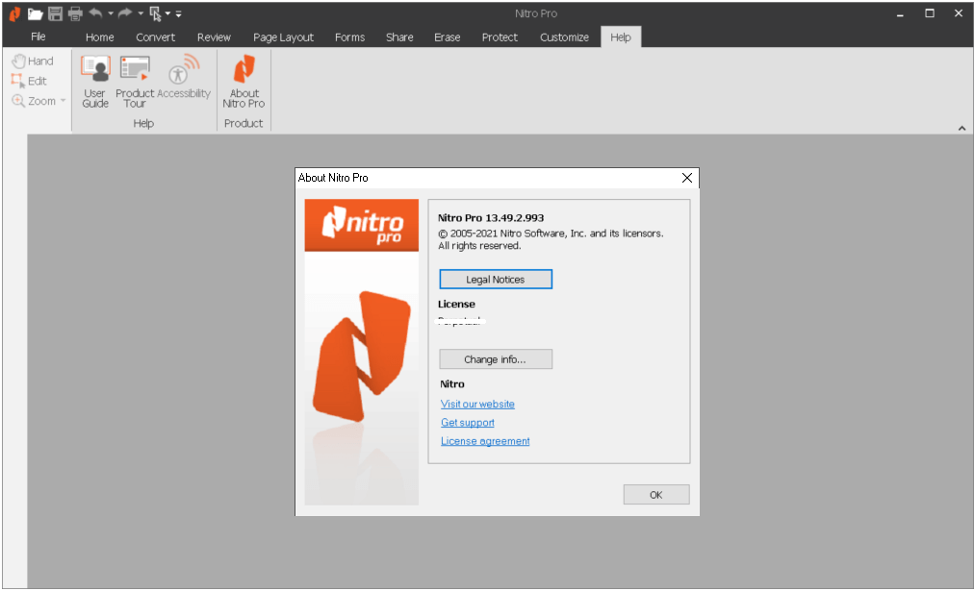Image resolution: width=975 pixels, height=591 pixels.
Task: Open the redo history dropdown arrow
Action: pos(141,13)
